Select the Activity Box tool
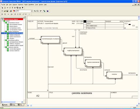 pyautogui.click(x=5, y=8)
